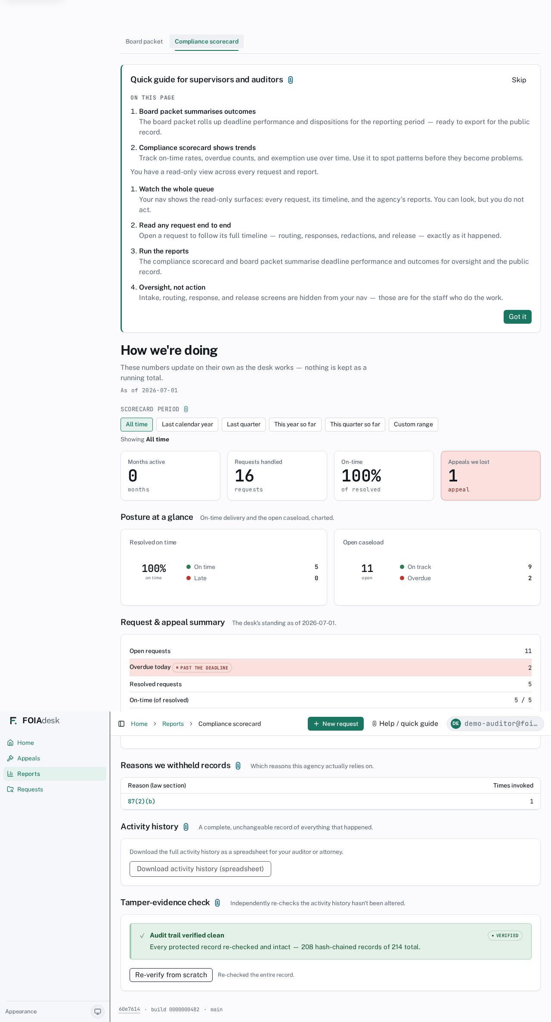Download activity history spreadsheet
The image size is (551, 1022).
200,869
